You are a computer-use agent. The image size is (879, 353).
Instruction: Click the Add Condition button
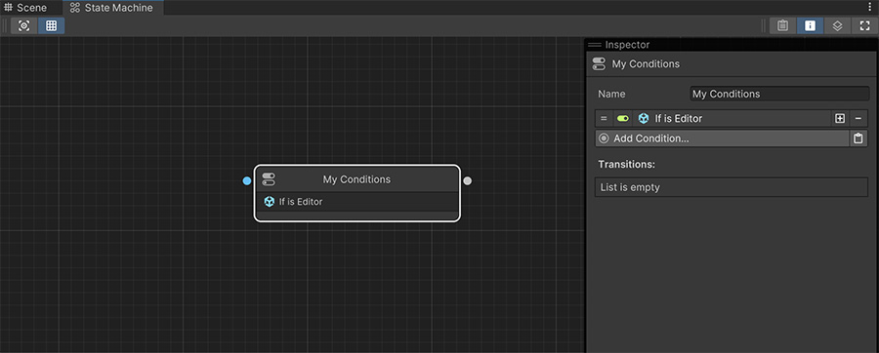click(x=722, y=138)
